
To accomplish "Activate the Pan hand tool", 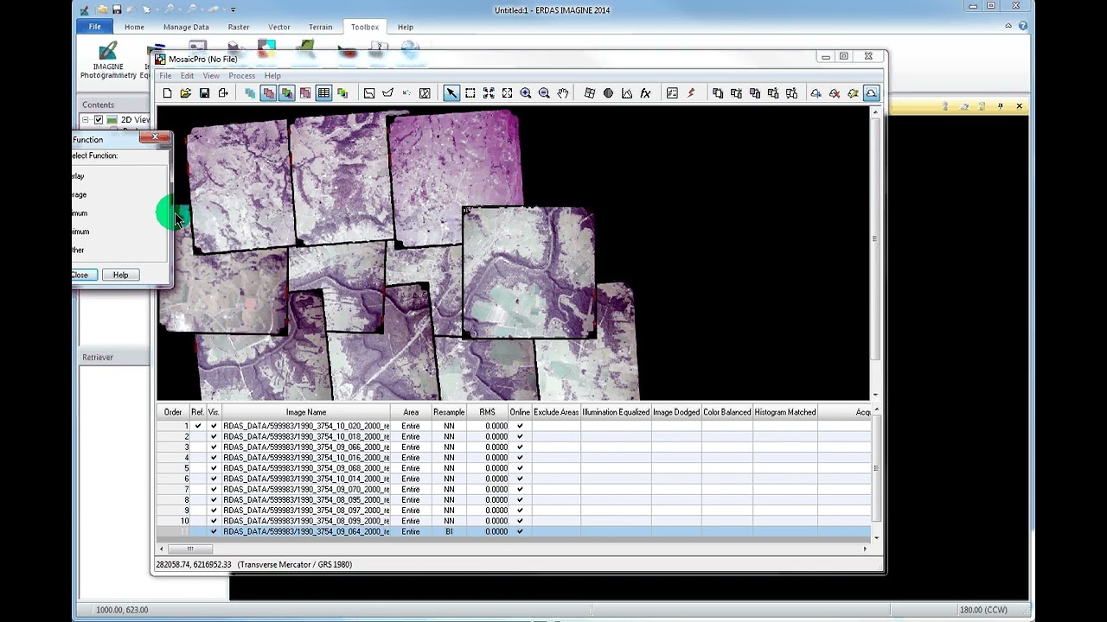I will tap(563, 93).
